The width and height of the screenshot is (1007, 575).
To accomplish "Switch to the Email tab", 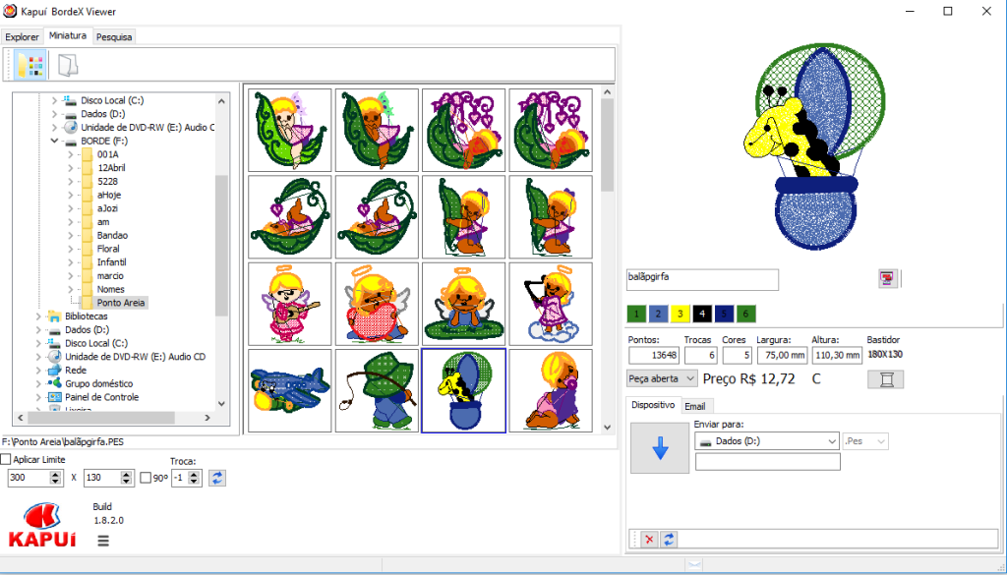I will 695,406.
